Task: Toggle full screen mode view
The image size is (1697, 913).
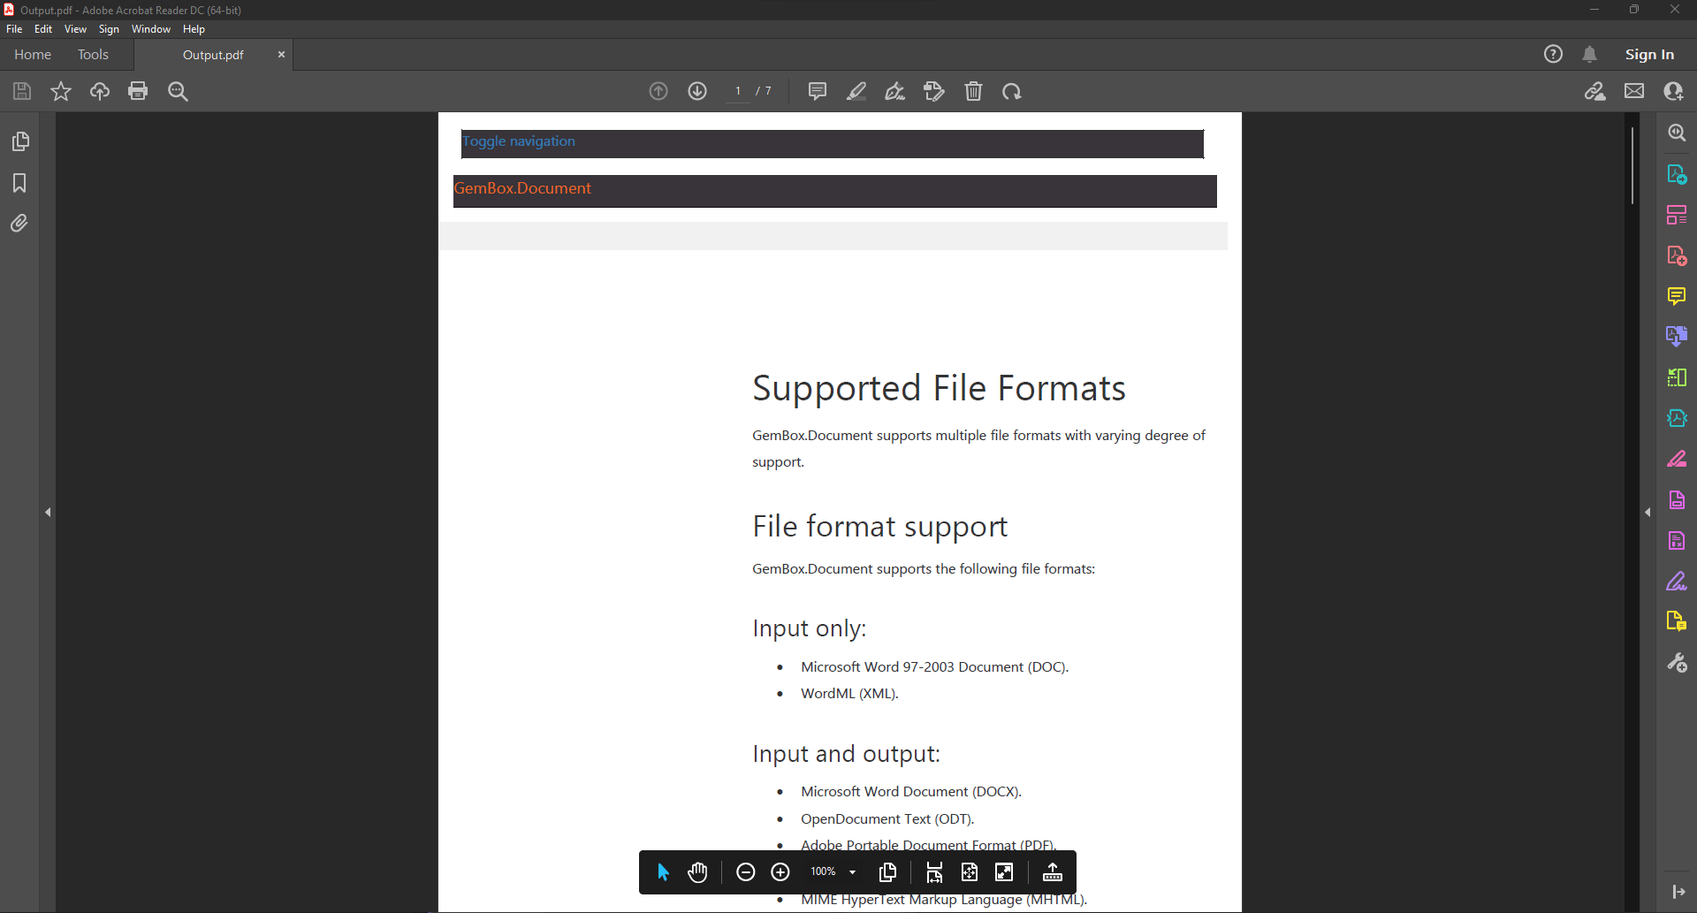Action: [1004, 872]
